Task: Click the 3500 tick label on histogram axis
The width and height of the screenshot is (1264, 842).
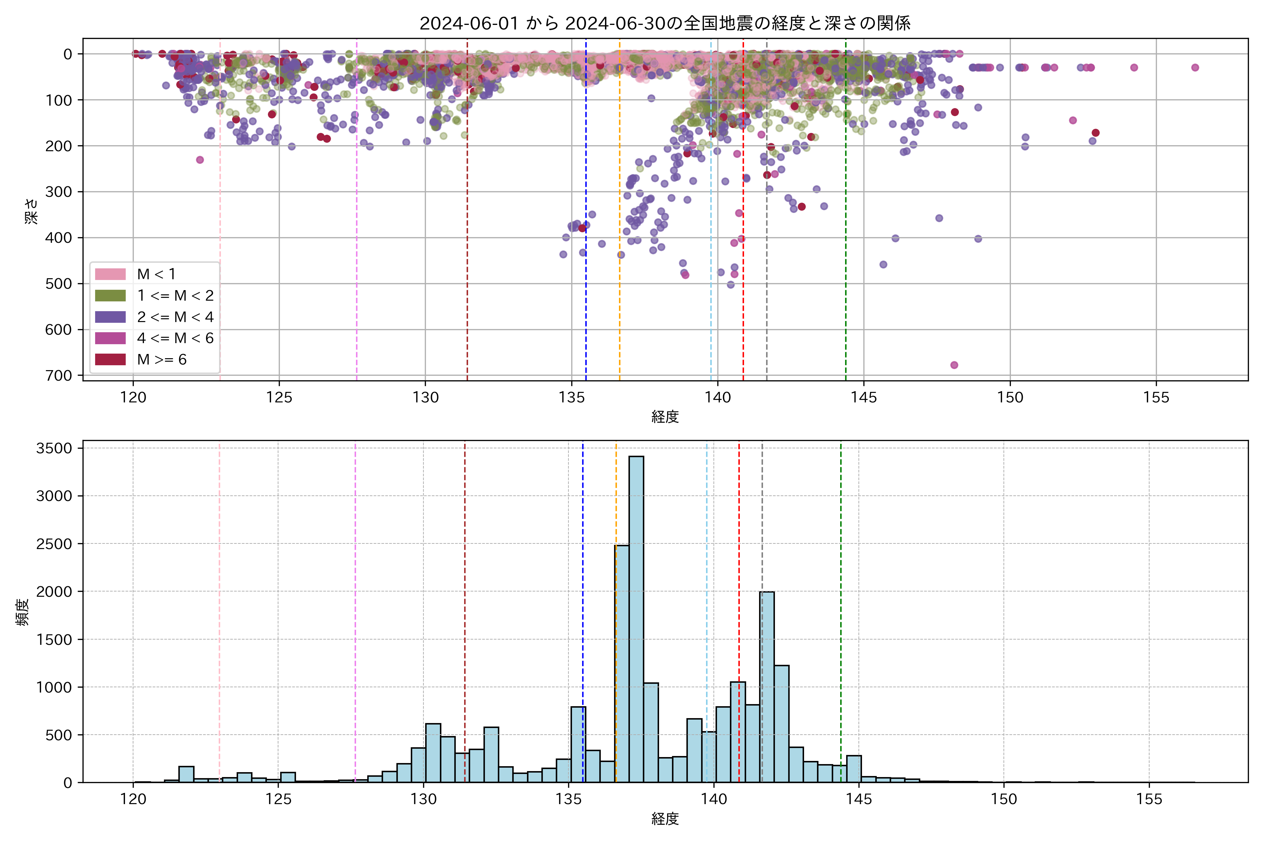Action: [54, 448]
